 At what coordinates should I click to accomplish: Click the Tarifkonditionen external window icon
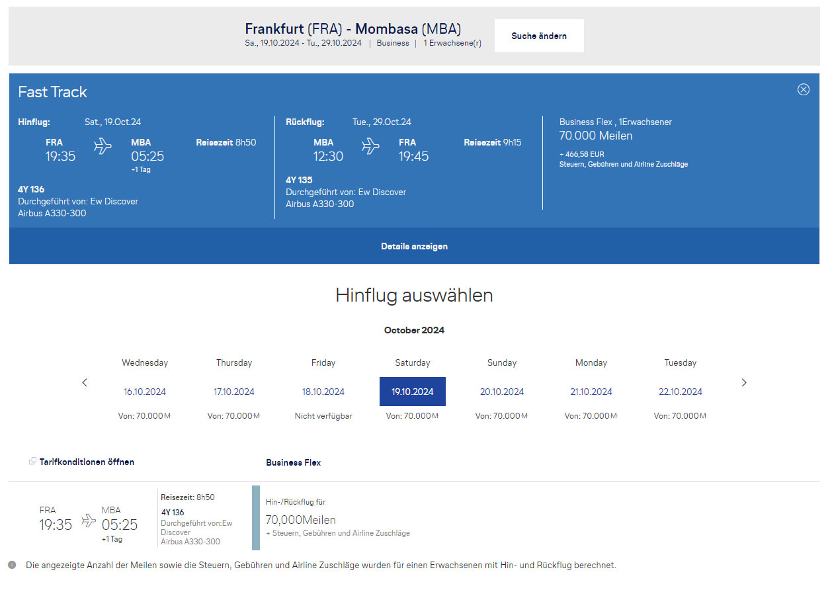(32, 461)
